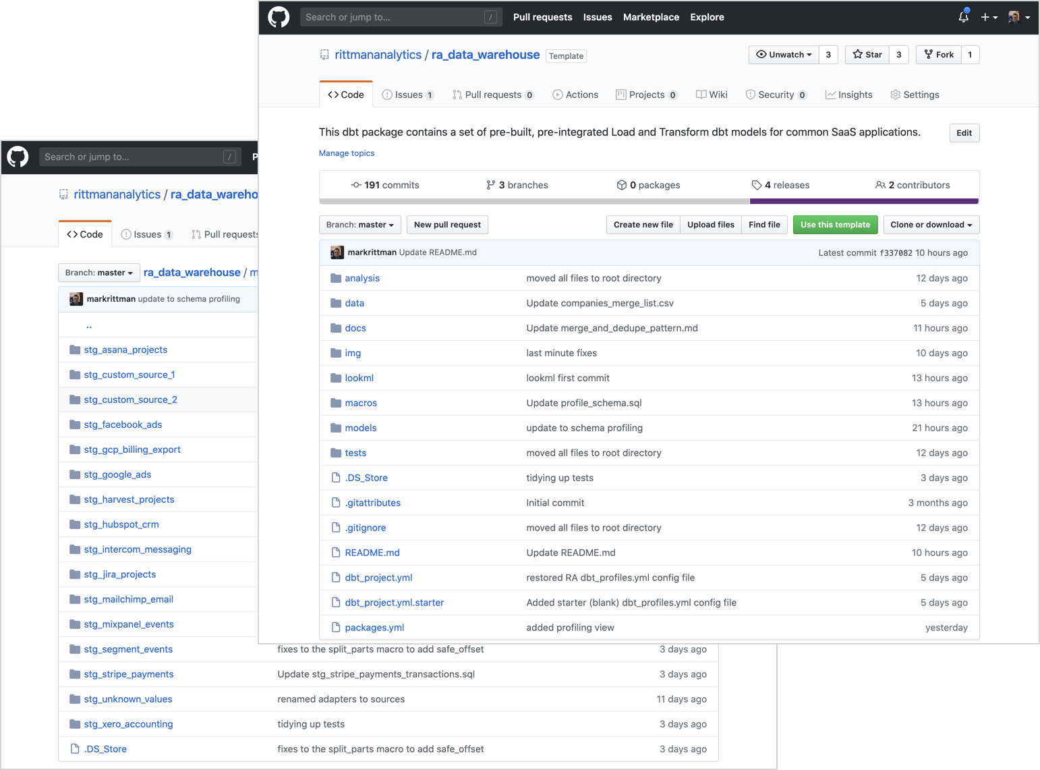This screenshot has width=1040, height=770.
Task: Click markrittman avatar in latest commit row
Action: (337, 252)
